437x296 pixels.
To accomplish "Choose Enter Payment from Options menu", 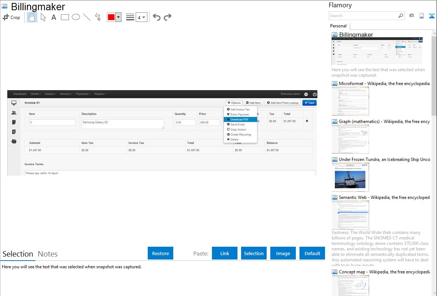I will 240,114.
